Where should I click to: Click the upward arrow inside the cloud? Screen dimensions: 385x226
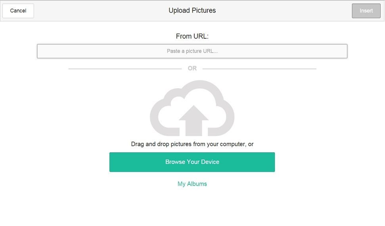[x=193, y=120]
